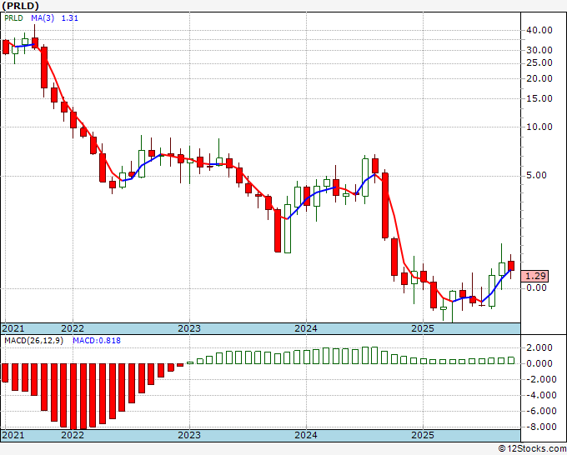Click the 2023 marker on price timeline

pos(189,328)
